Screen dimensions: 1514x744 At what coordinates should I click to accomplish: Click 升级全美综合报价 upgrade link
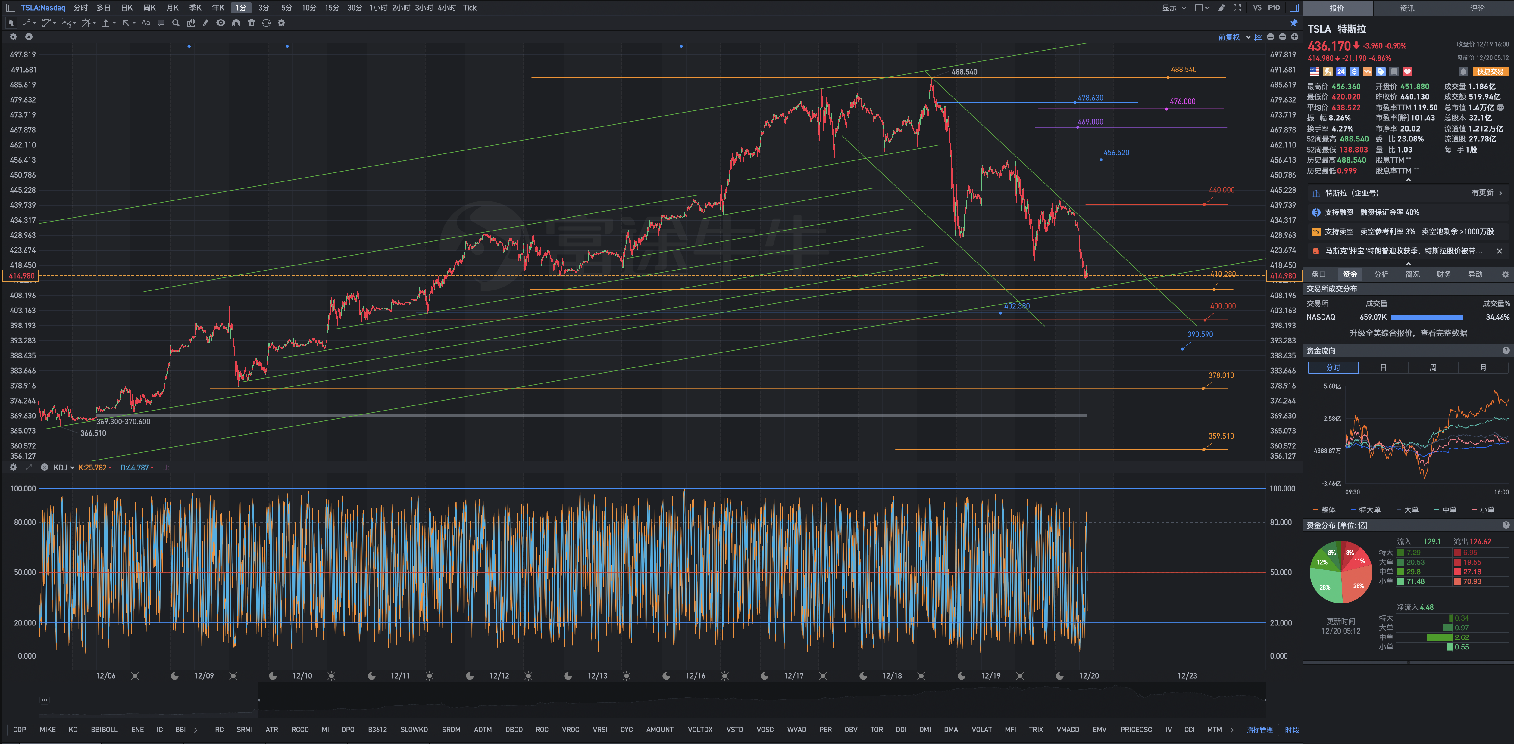coord(1408,333)
